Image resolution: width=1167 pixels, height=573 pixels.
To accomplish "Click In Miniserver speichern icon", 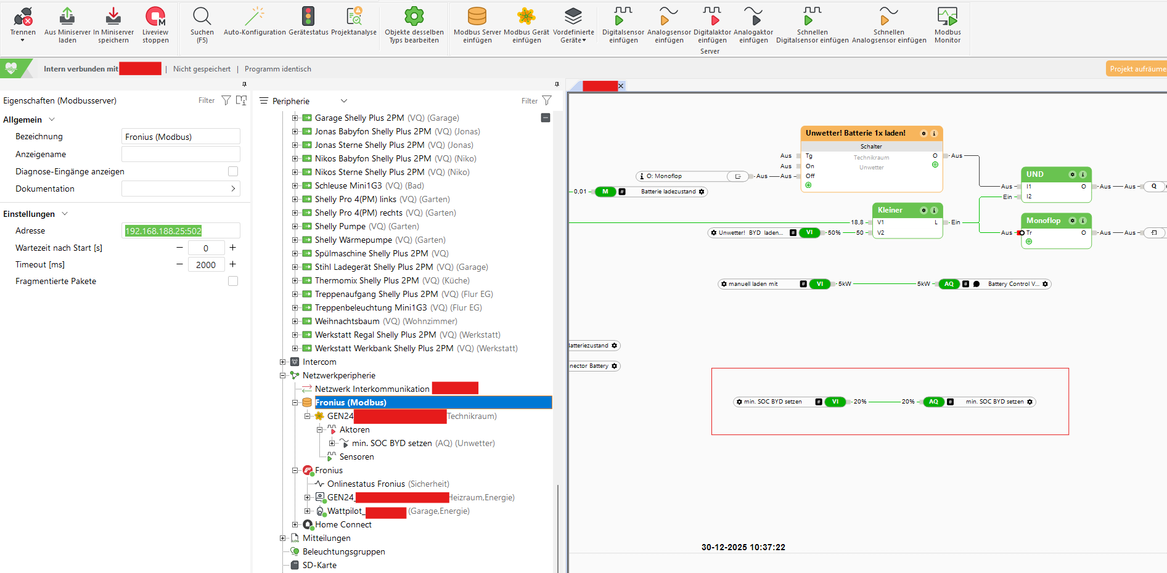I will tap(113, 17).
